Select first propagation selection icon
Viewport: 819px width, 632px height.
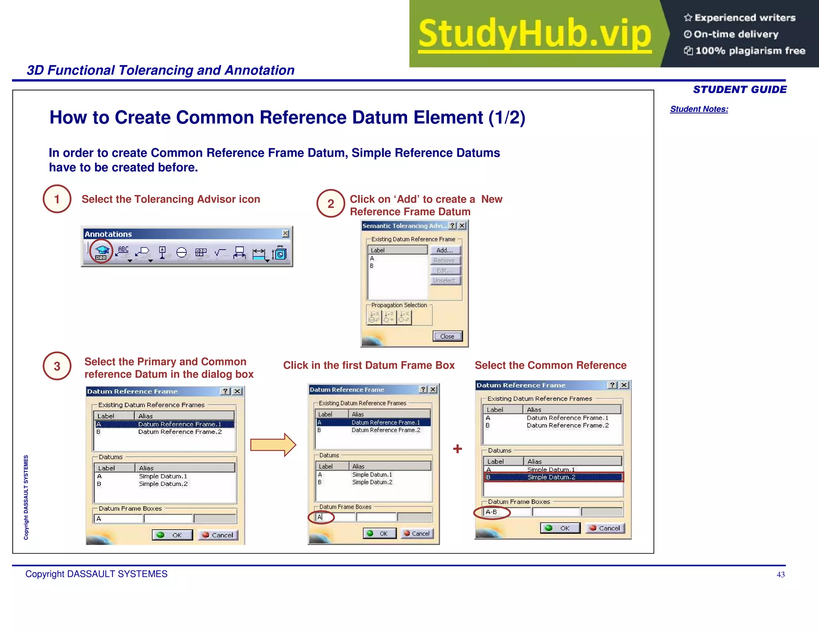pos(374,318)
